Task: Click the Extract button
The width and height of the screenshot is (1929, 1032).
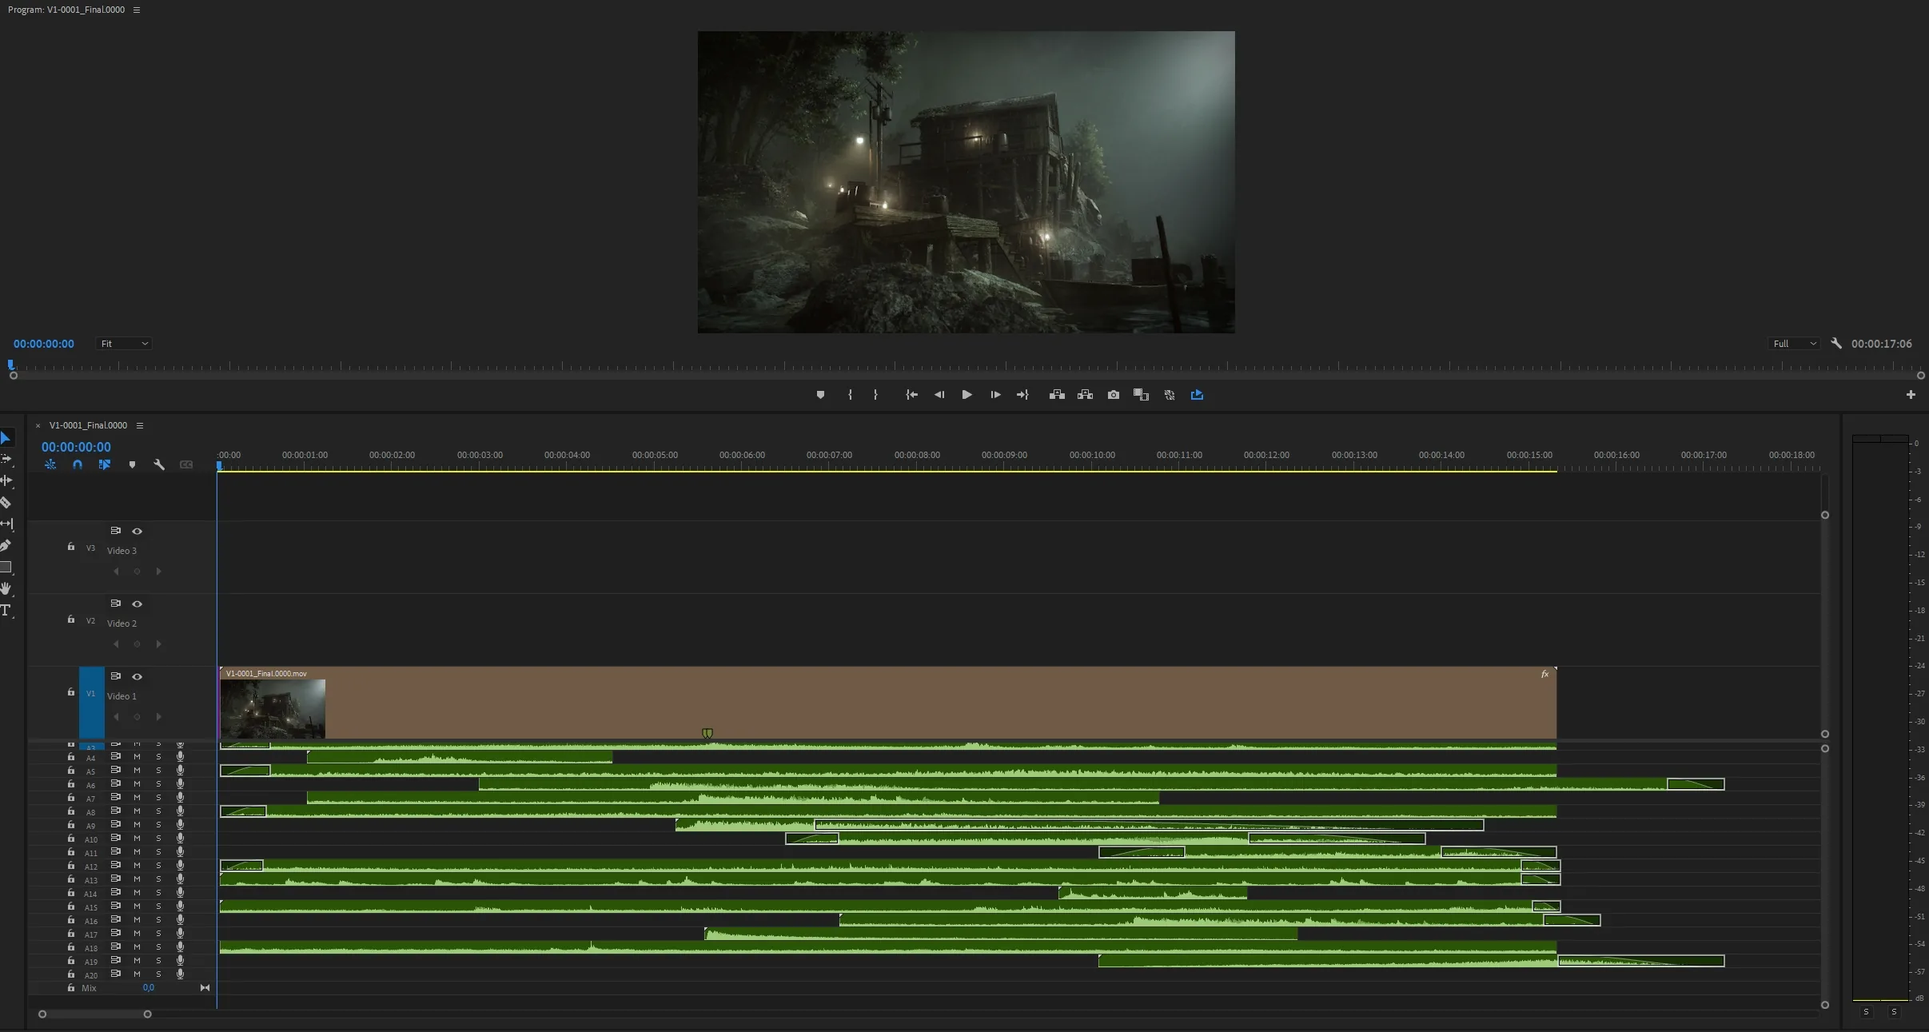Action: tap(1085, 395)
